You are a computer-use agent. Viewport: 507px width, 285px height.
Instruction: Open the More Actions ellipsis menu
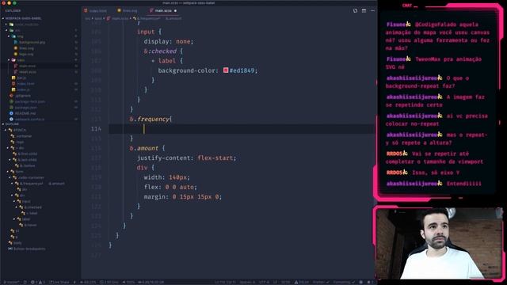372,10
